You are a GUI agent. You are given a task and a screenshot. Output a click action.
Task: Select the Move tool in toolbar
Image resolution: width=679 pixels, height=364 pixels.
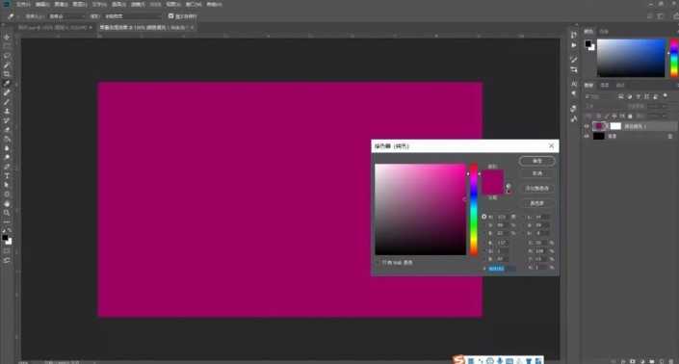coord(7,38)
